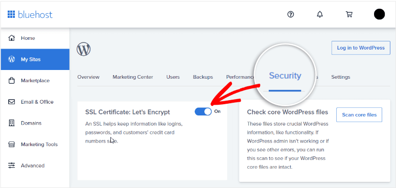Click the Email & Office envelope icon

[x=12, y=102]
